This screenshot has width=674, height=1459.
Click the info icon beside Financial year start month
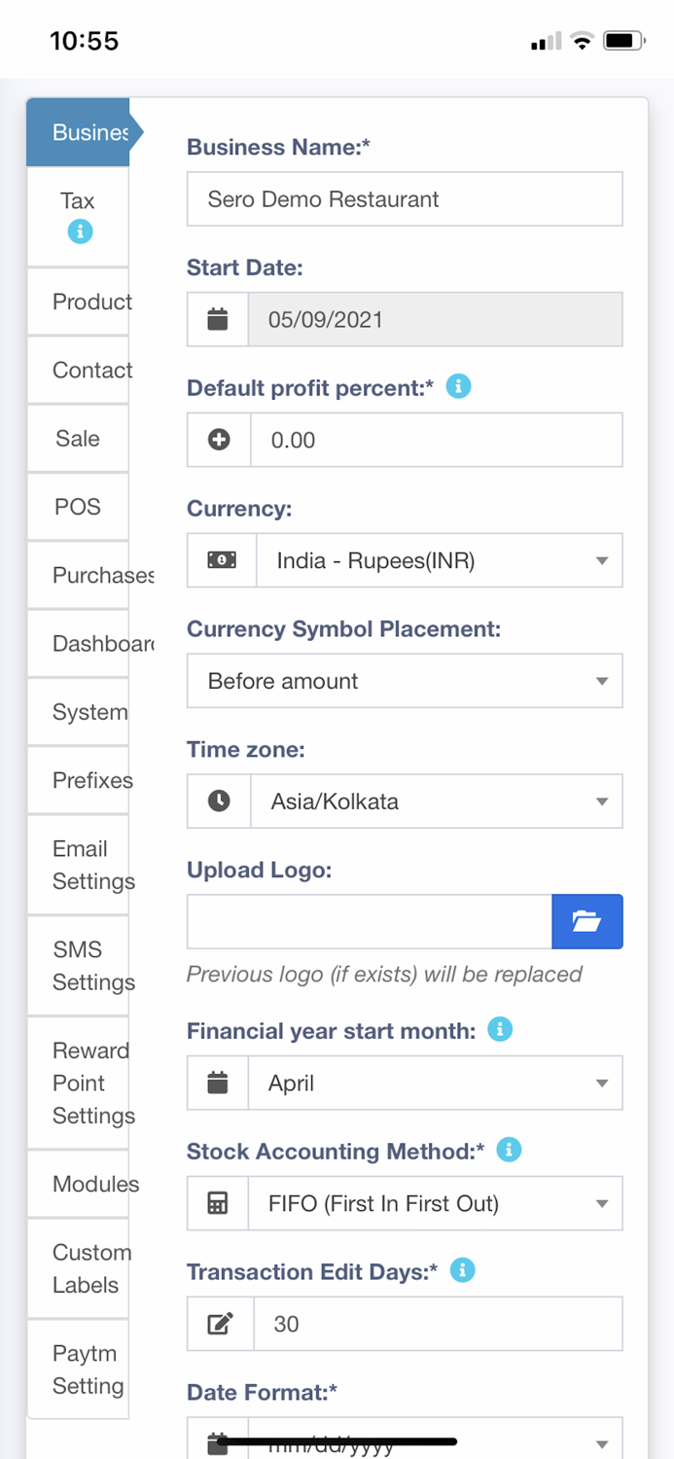[x=500, y=1028]
